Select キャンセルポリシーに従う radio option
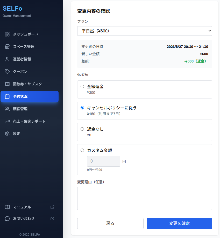 (x=82, y=108)
